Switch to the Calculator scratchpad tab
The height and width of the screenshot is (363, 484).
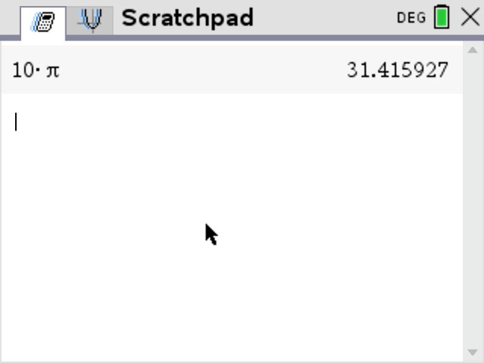coord(43,22)
